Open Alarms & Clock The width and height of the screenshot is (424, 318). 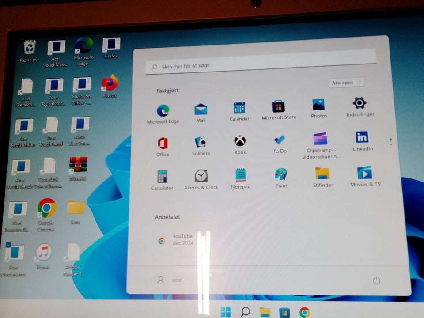coord(201,179)
